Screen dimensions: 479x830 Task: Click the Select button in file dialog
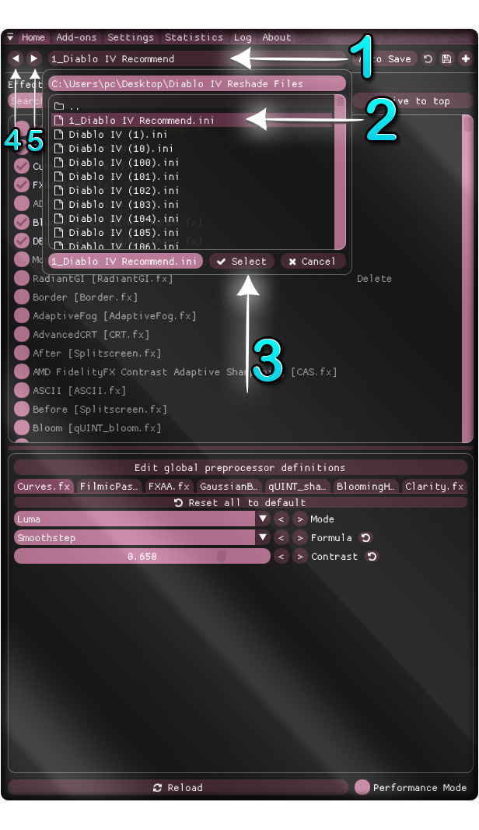pos(242,262)
